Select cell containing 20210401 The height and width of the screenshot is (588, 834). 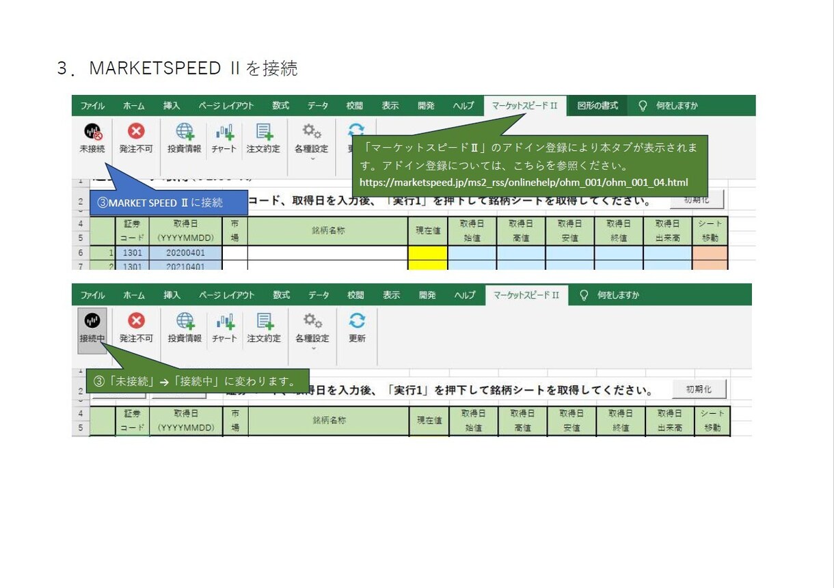pos(186,266)
